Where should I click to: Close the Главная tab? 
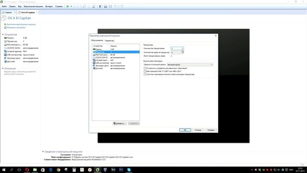click(x=15, y=12)
